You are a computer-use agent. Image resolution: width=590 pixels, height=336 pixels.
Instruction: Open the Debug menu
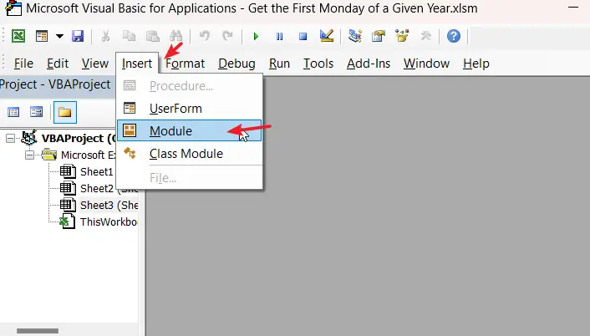(237, 64)
